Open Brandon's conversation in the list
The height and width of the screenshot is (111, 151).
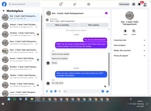[x=20, y=68]
